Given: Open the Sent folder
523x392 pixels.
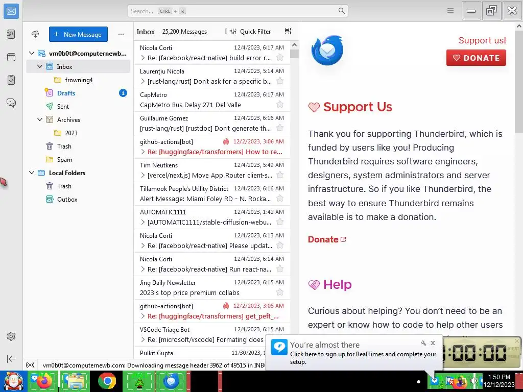Looking at the screenshot, I should tap(78, 106).
